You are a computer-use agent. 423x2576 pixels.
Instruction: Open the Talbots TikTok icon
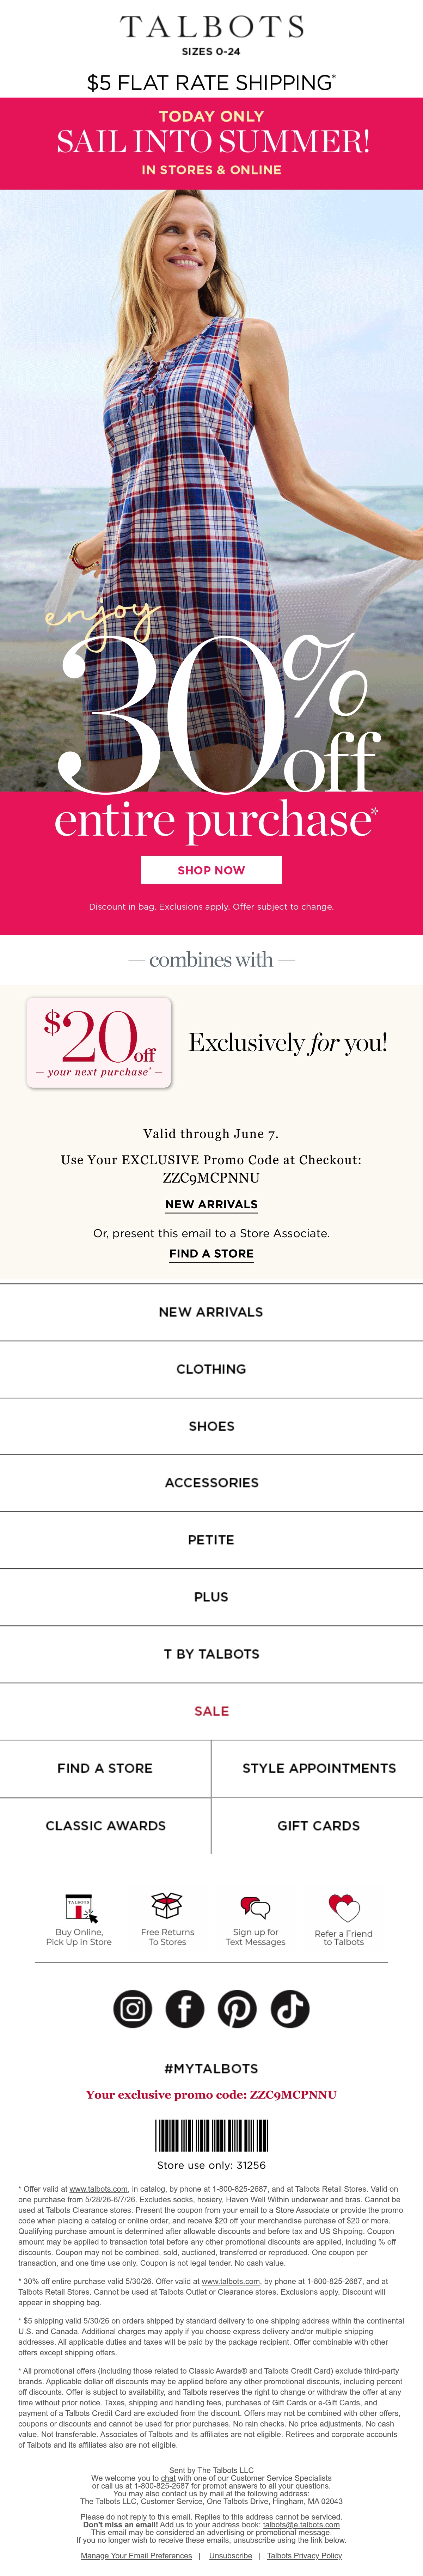click(290, 2009)
